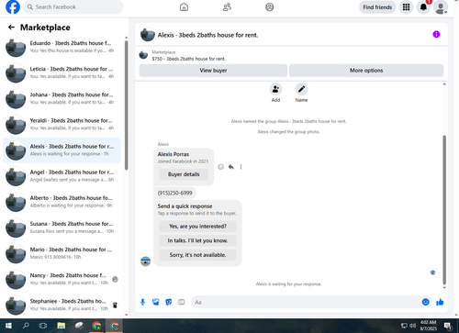
Task: Open Eduardo conversation in the list
Action: pyautogui.click(x=62, y=47)
